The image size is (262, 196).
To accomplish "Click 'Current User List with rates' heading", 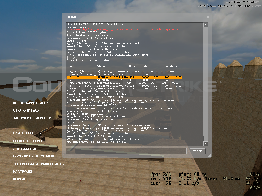I will (x=88, y=60).
